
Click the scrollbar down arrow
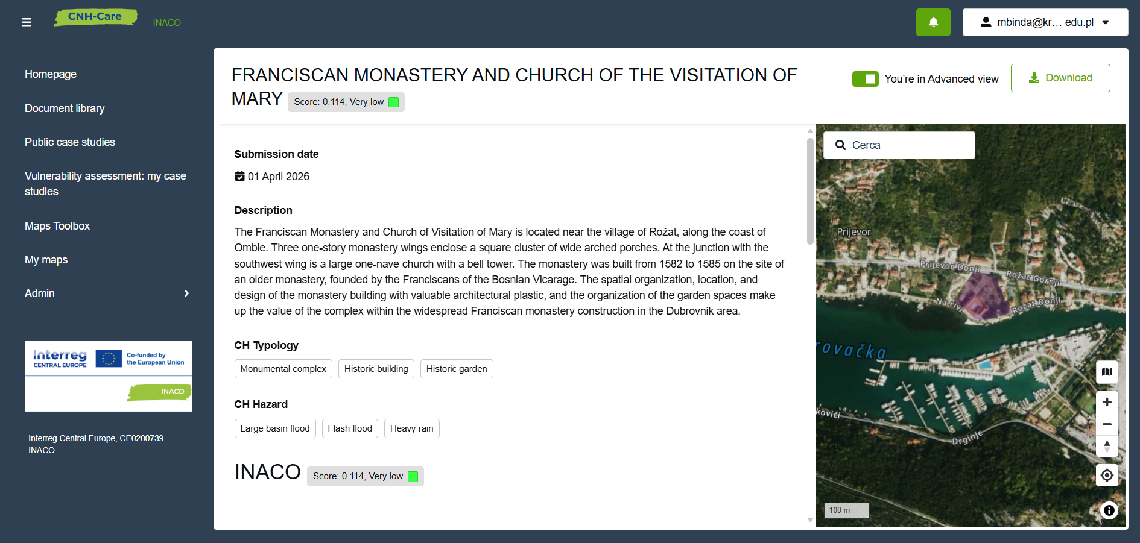810,519
